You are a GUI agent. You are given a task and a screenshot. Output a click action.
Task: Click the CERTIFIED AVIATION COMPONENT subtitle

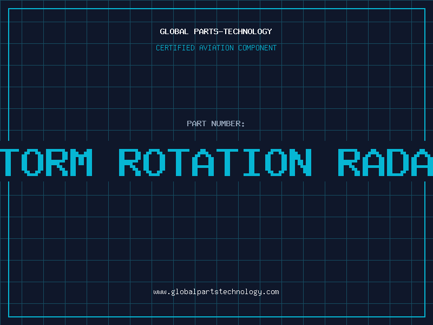pyautogui.click(x=216, y=48)
